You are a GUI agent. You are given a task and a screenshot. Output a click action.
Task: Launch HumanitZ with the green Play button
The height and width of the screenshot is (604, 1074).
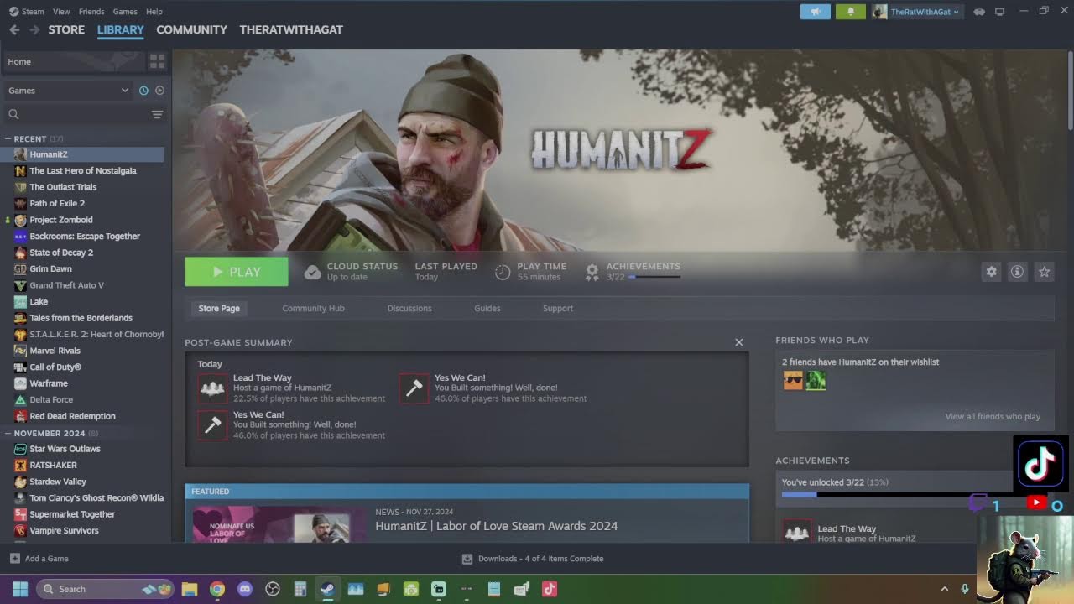237,272
